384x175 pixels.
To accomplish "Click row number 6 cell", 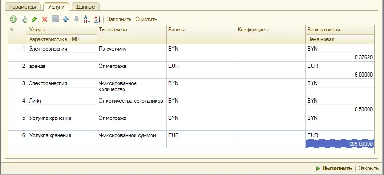I will pos(17,139).
